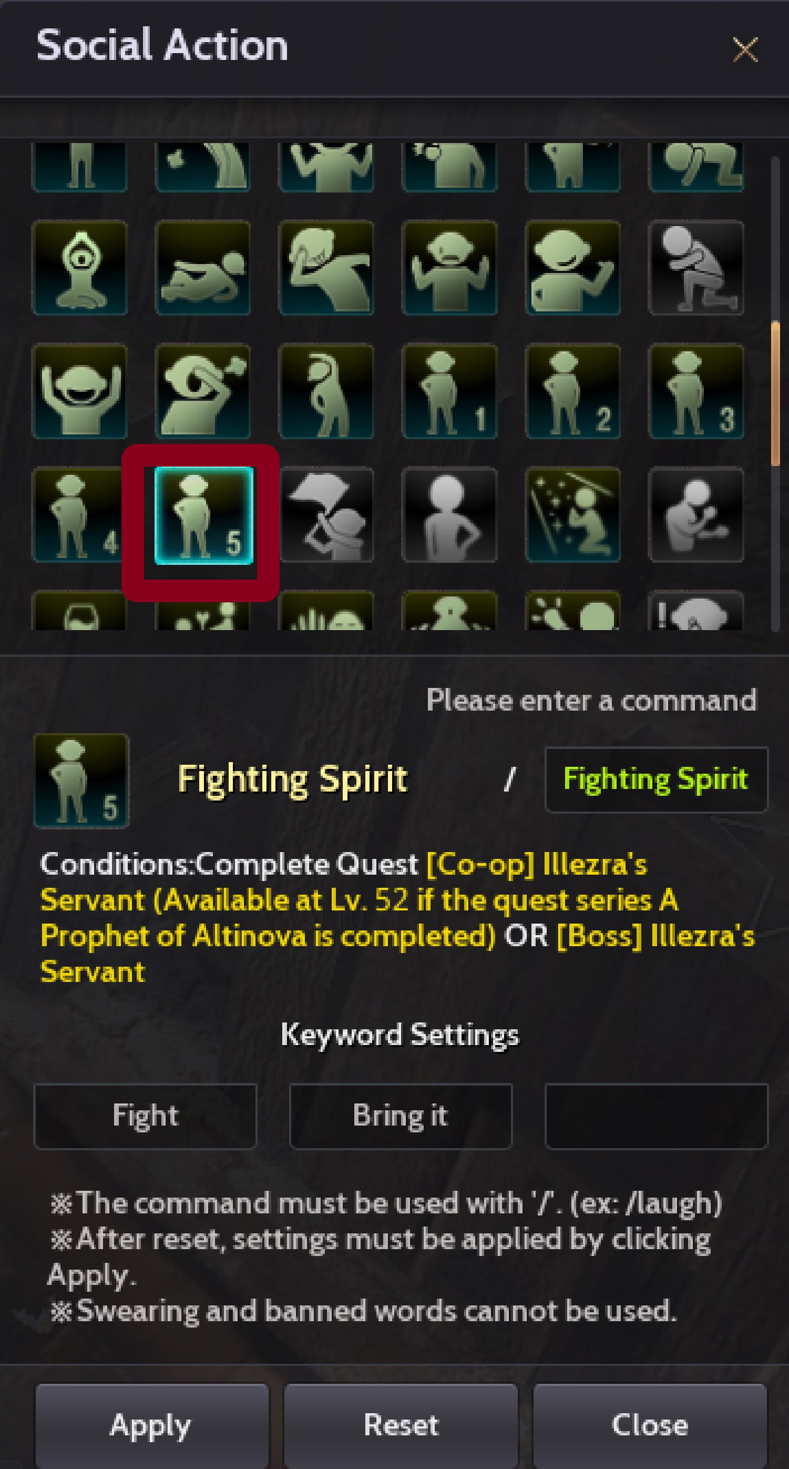Select the stargazing sparkle action icon
This screenshot has height=1469, width=789.
[x=572, y=514]
